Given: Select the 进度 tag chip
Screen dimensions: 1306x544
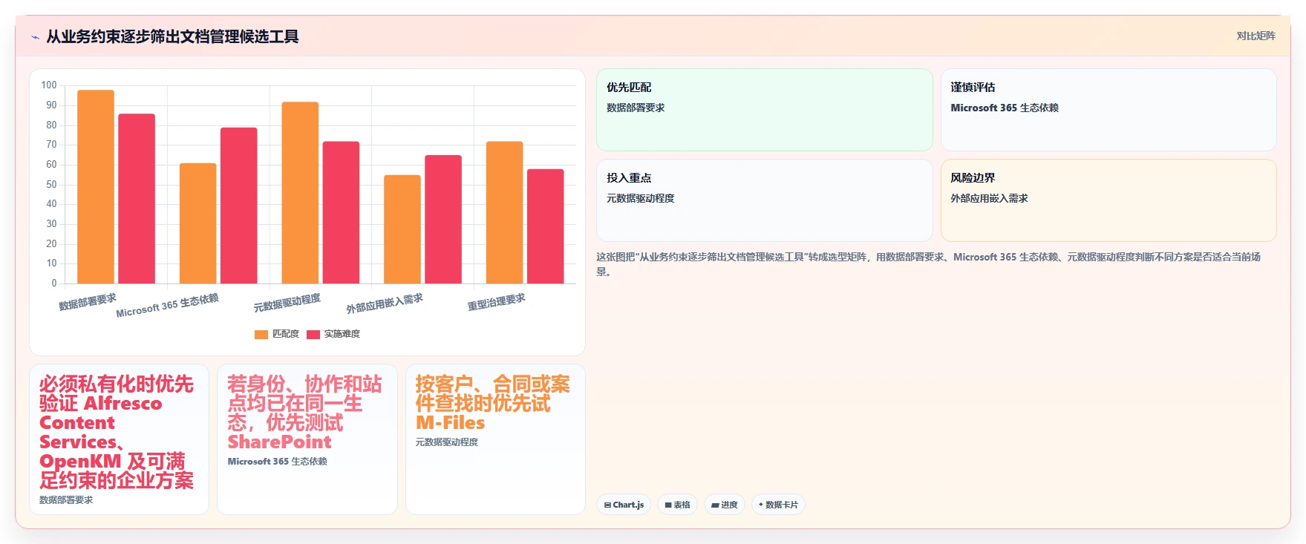Looking at the screenshot, I should [724, 505].
